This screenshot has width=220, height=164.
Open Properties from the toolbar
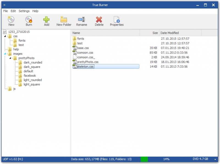pos(117,20)
